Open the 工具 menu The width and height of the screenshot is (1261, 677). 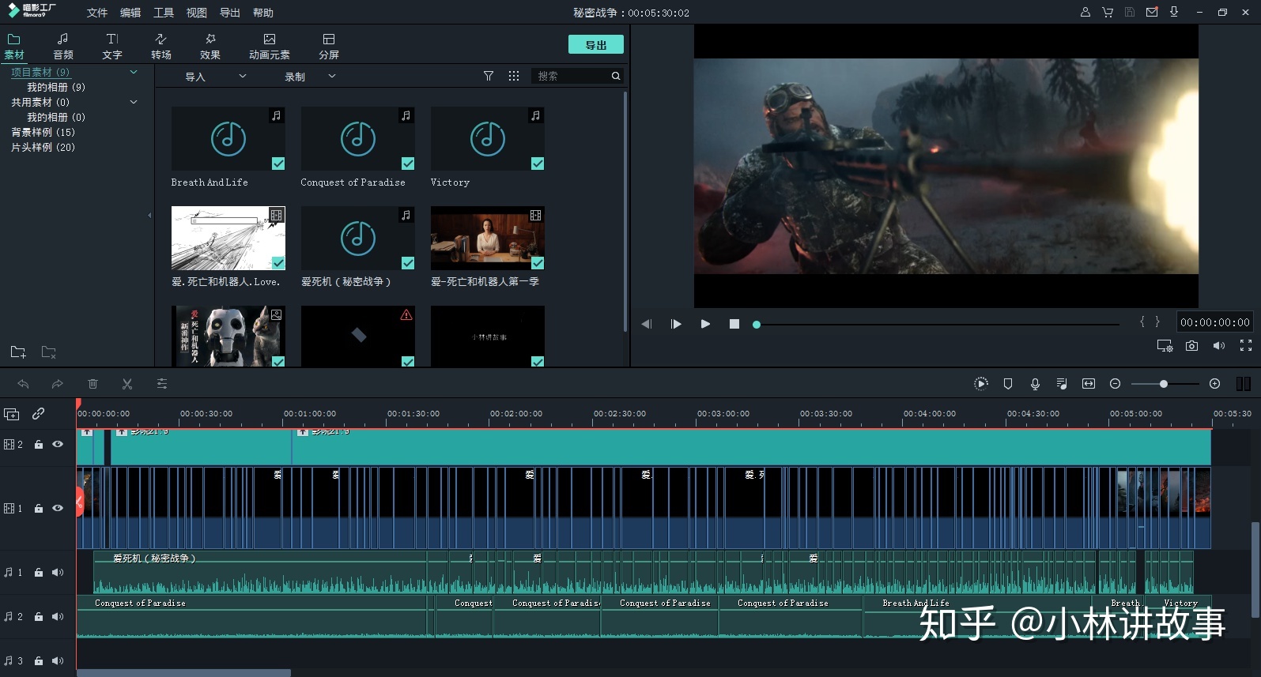(x=164, y=13)
